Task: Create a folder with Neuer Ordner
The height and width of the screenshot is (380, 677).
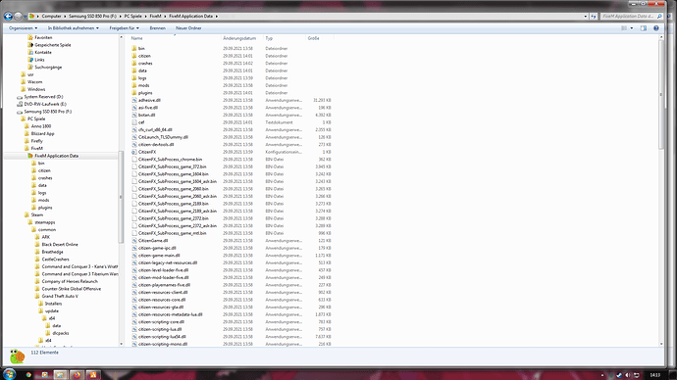Action: pos(188,28)
